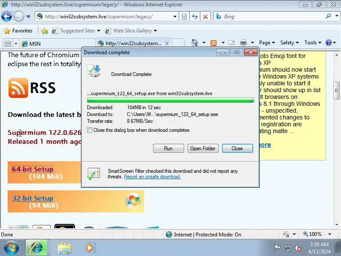
Task: Click the RSS feeds toolbar icon
Action: tap(214, 43)
